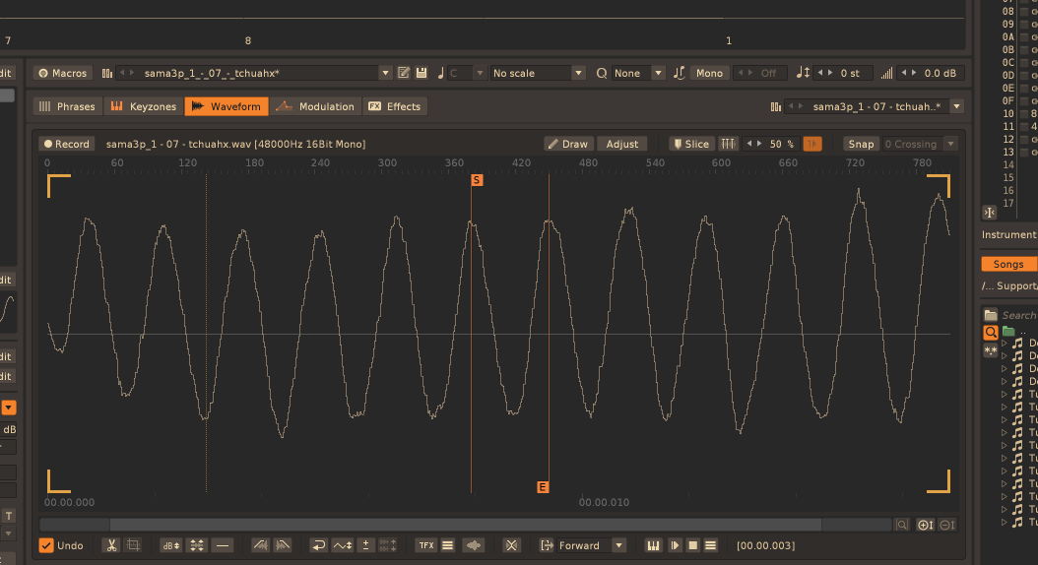Switch to the Keyzones tab

[x=143, y=106]
